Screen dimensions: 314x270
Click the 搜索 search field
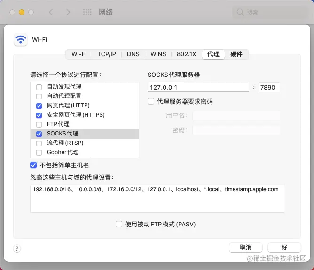[x=270, y=12]
